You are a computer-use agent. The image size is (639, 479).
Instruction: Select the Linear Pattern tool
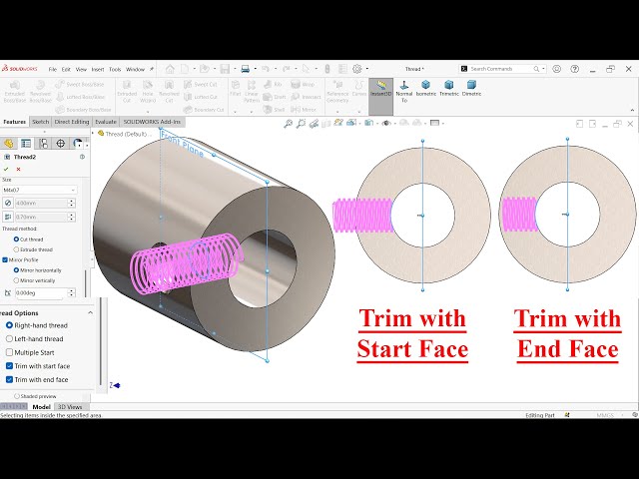pyautogui.click(x=252, y=91)
